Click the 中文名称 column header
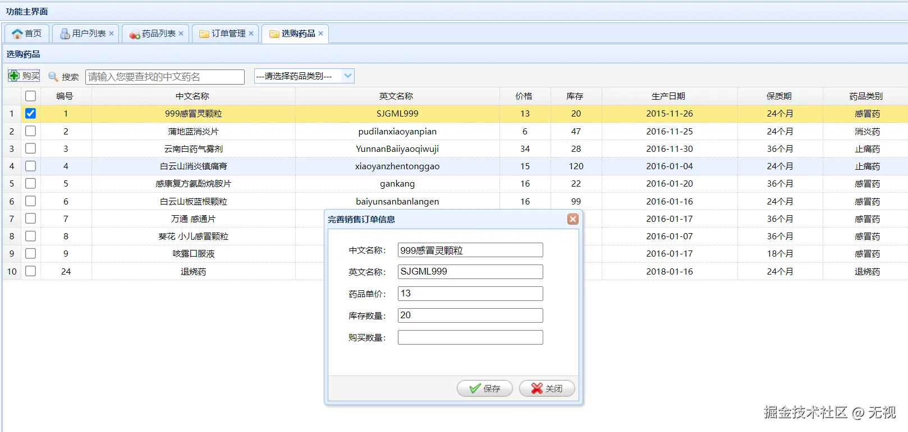The height and width of the screenshot is (432, 908). [192, 96]
